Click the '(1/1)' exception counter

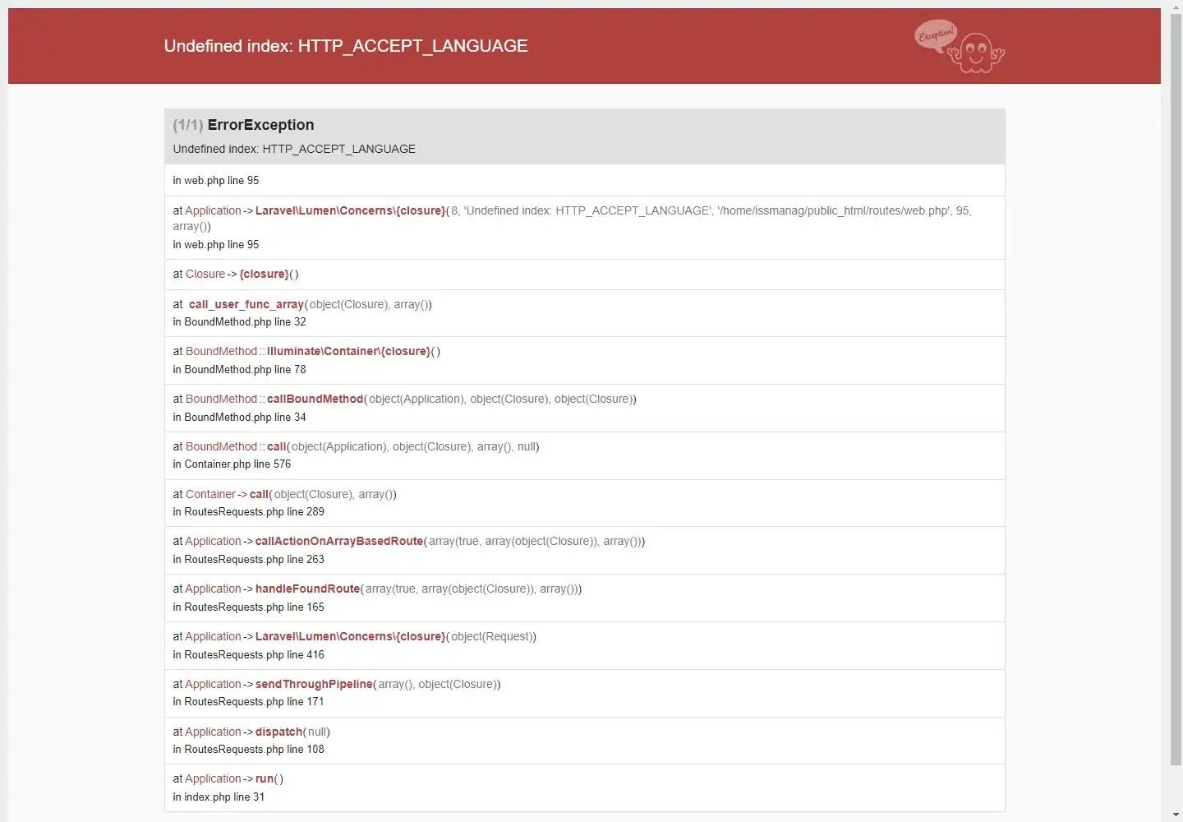click(x=187, y=125)
